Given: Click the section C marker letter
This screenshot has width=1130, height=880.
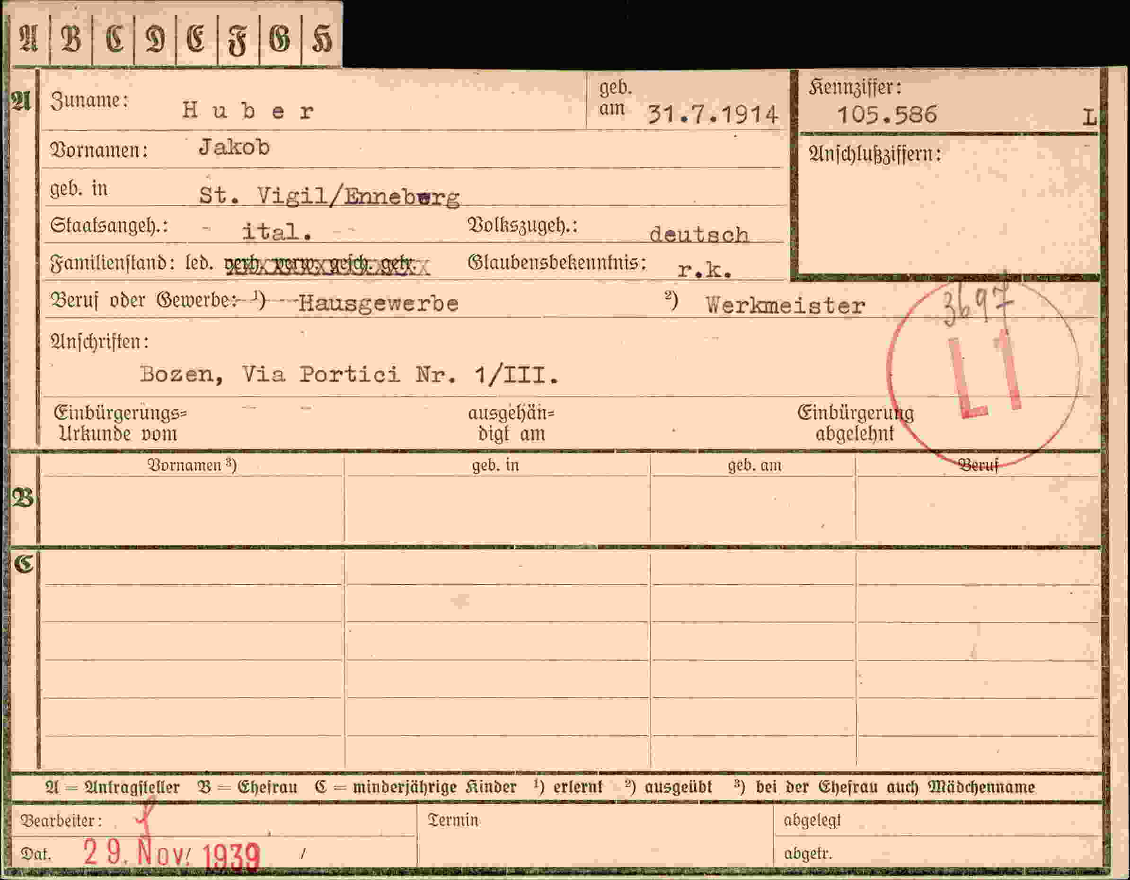Looking at the screenshot, I should pyautogui.click(x=24, y=563).
